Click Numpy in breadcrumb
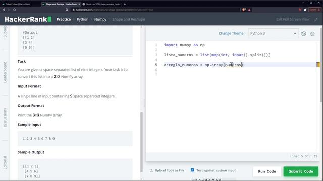The width and height of the screenshot is (323, 181). pos(100,19)
